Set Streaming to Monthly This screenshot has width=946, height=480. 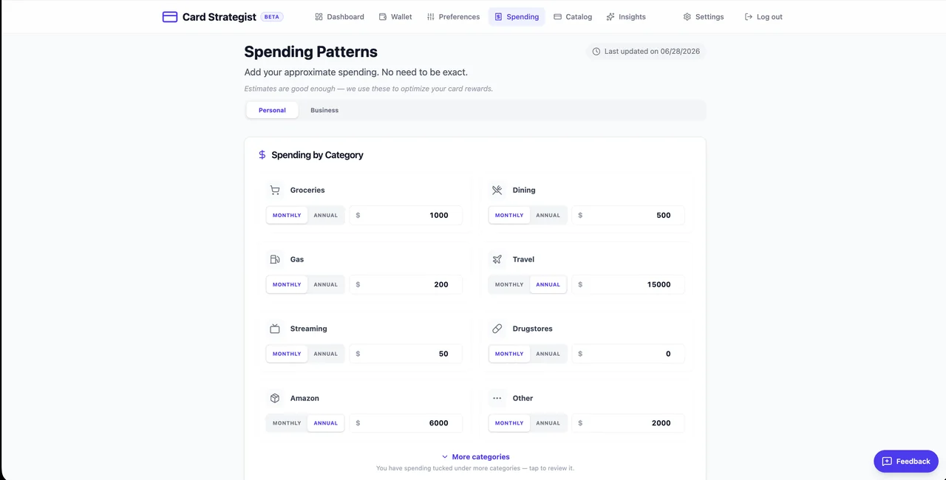[287, 354]
